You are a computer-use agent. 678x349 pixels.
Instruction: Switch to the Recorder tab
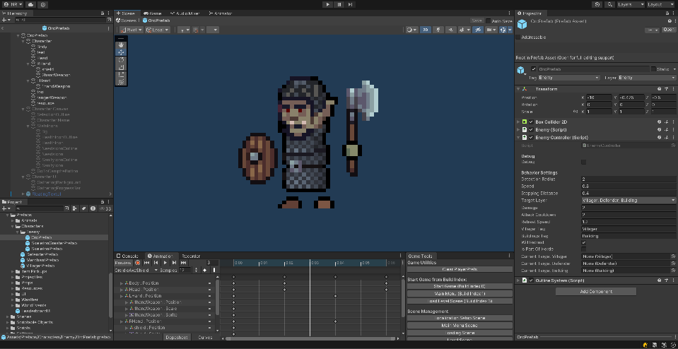coord(191,256)
